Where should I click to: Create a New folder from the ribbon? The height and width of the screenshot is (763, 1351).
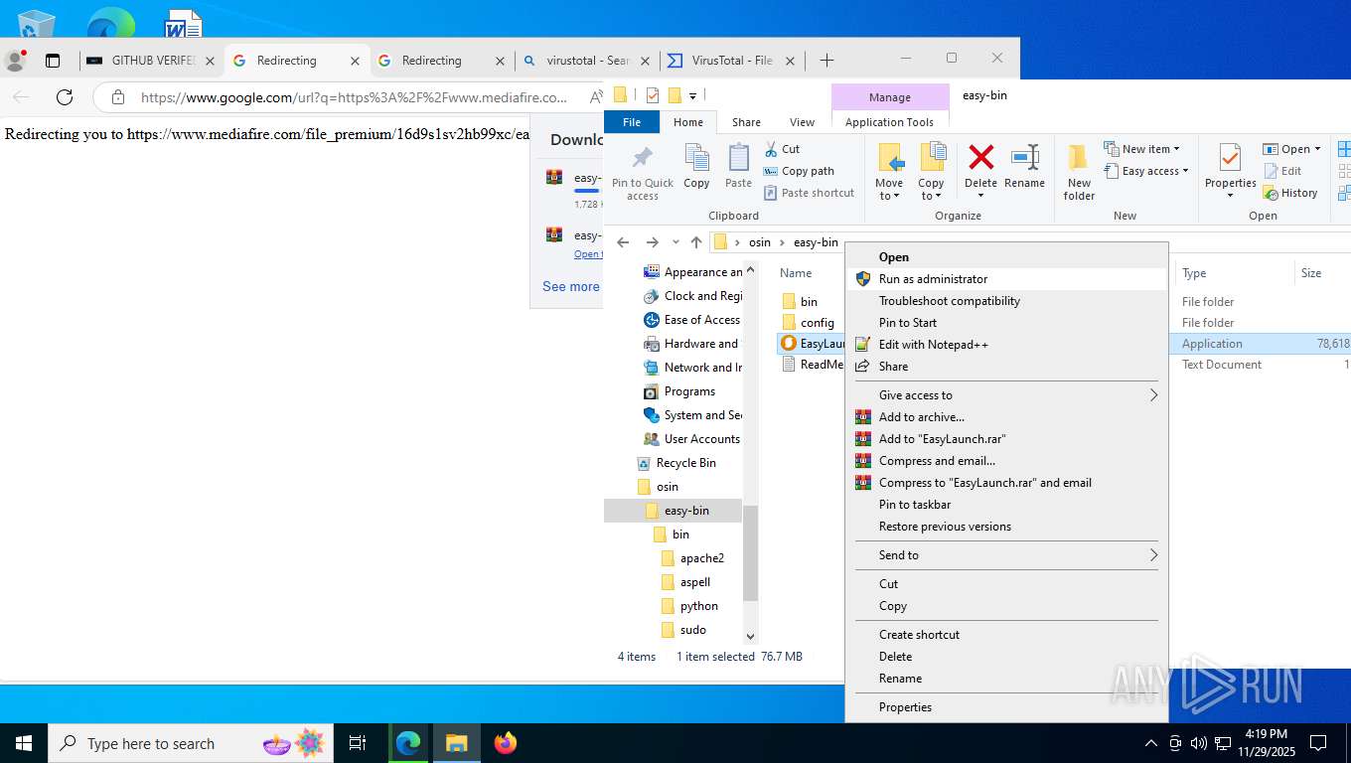point(1079,172)
